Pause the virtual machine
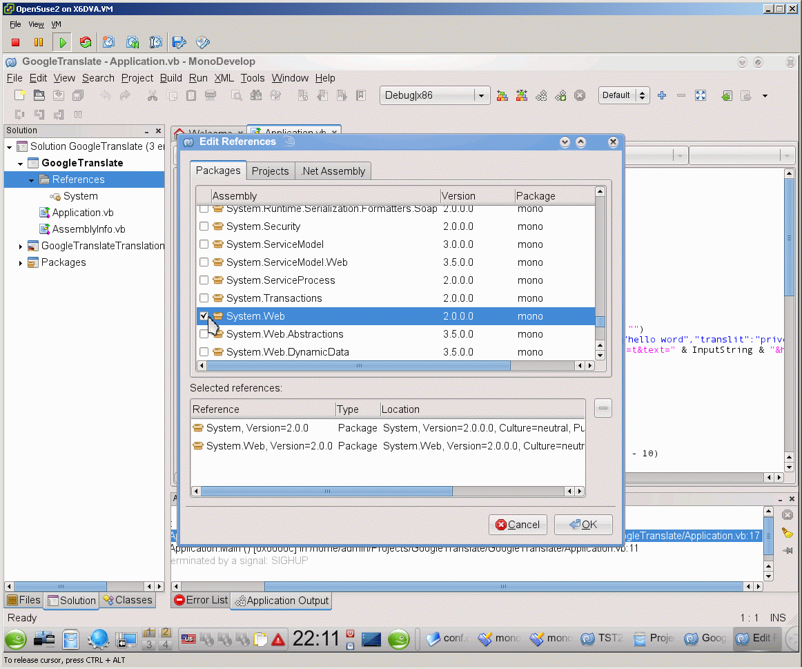Viewport: 802px width, 669px height. tap(39, 42)
